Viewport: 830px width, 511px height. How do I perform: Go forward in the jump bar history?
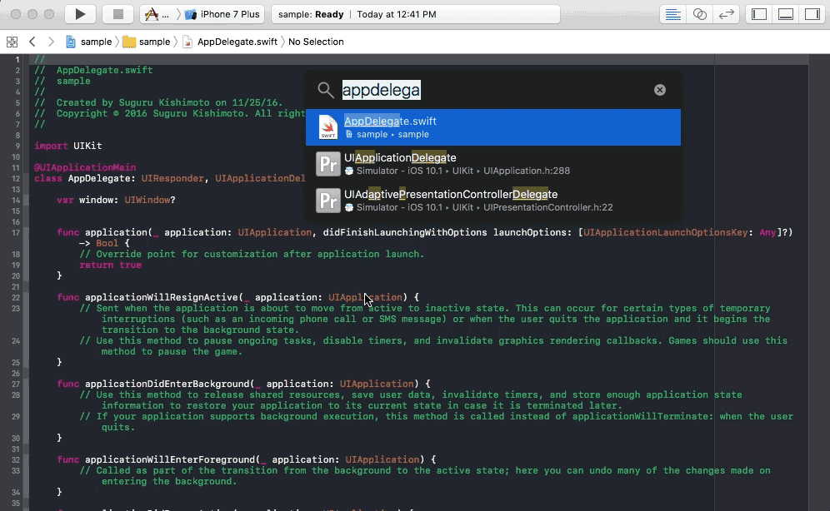[x=51, y=42]
